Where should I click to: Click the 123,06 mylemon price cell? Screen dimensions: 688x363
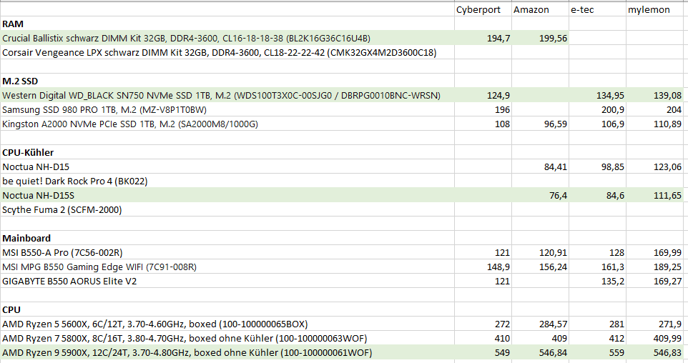point(654,166)
